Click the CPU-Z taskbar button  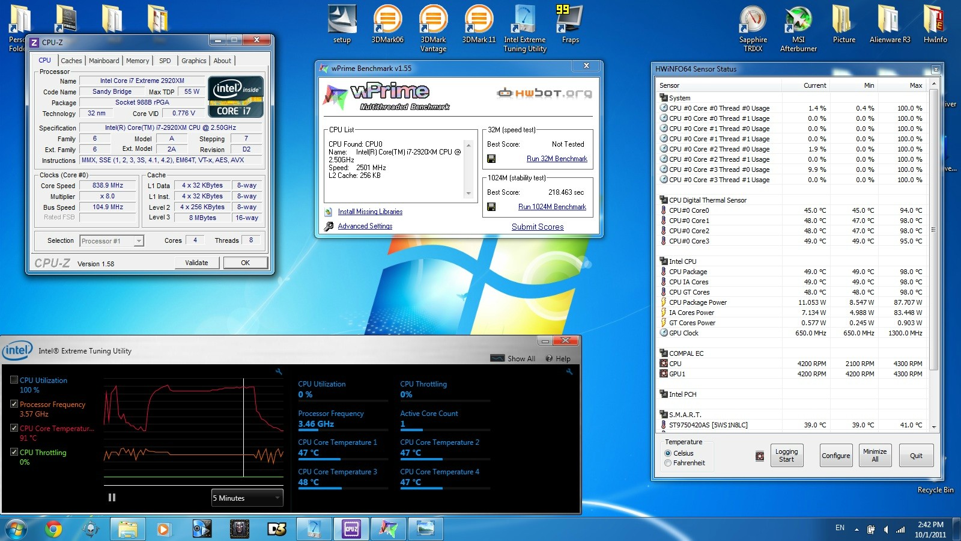351,530
